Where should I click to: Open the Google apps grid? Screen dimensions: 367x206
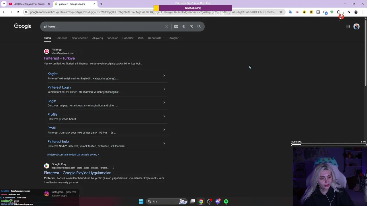(x=348, y=26)
